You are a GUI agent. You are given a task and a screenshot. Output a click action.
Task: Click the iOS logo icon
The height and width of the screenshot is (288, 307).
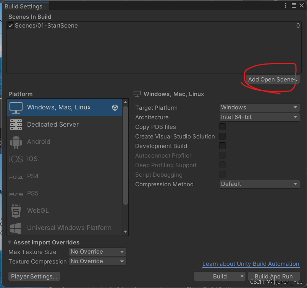16,159
